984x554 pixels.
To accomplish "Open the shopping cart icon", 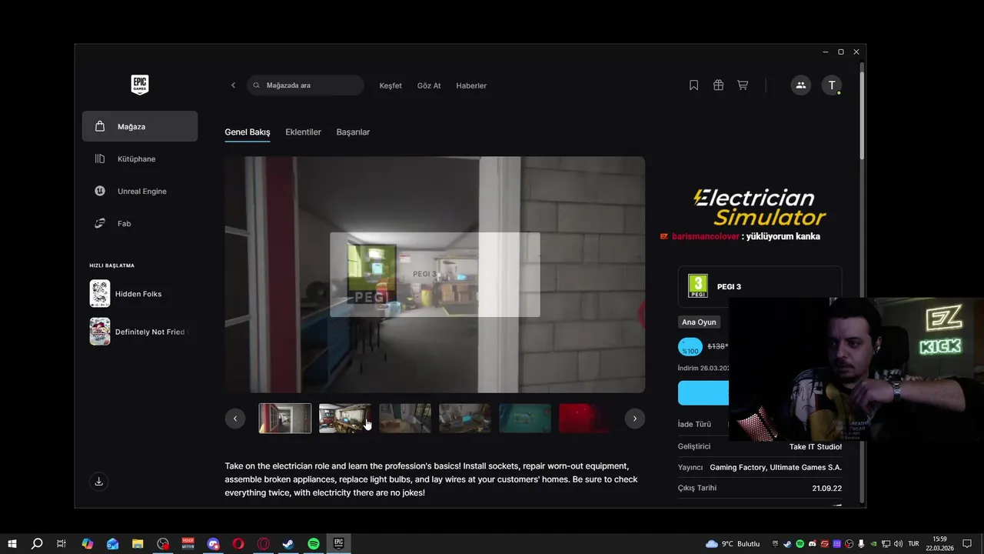I will pyautogui.click(x=743, y=85).
